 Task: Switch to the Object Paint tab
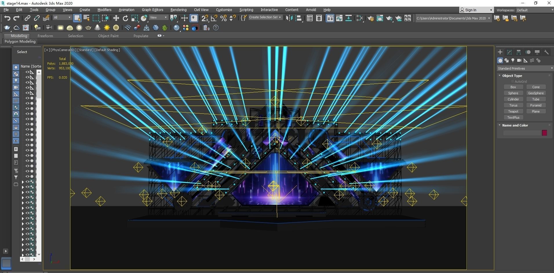pyautogui.click(x=108, y=36)
